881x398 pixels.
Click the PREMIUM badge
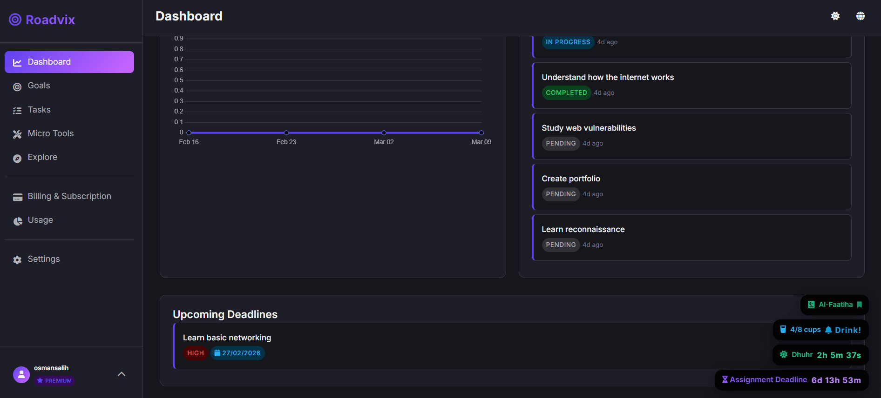tap(54, 381)
